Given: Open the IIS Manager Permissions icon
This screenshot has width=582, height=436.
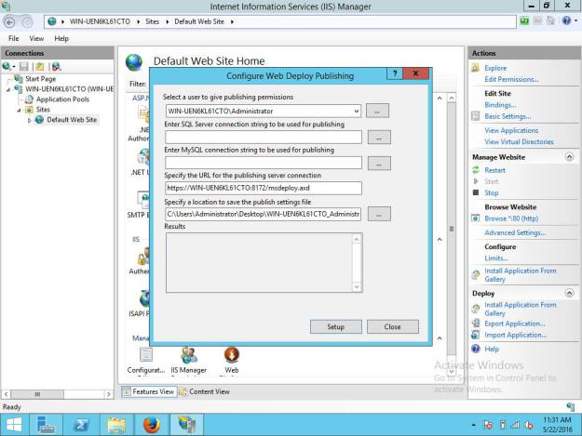Looking at the screenshot, I should pyautogui.click(x=188, y=361).
